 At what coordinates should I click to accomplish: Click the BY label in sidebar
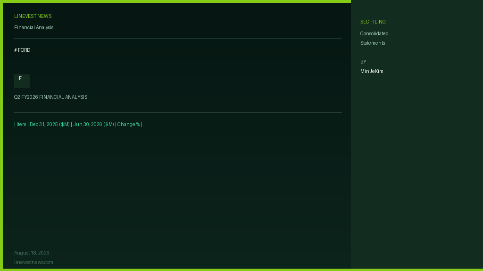tap(363, 62)
